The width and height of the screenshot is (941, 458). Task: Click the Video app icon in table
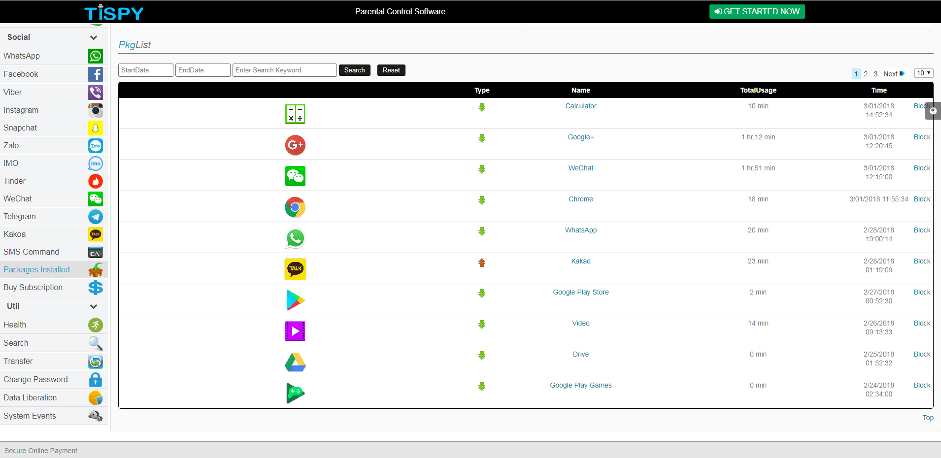[x=295, y=331]
